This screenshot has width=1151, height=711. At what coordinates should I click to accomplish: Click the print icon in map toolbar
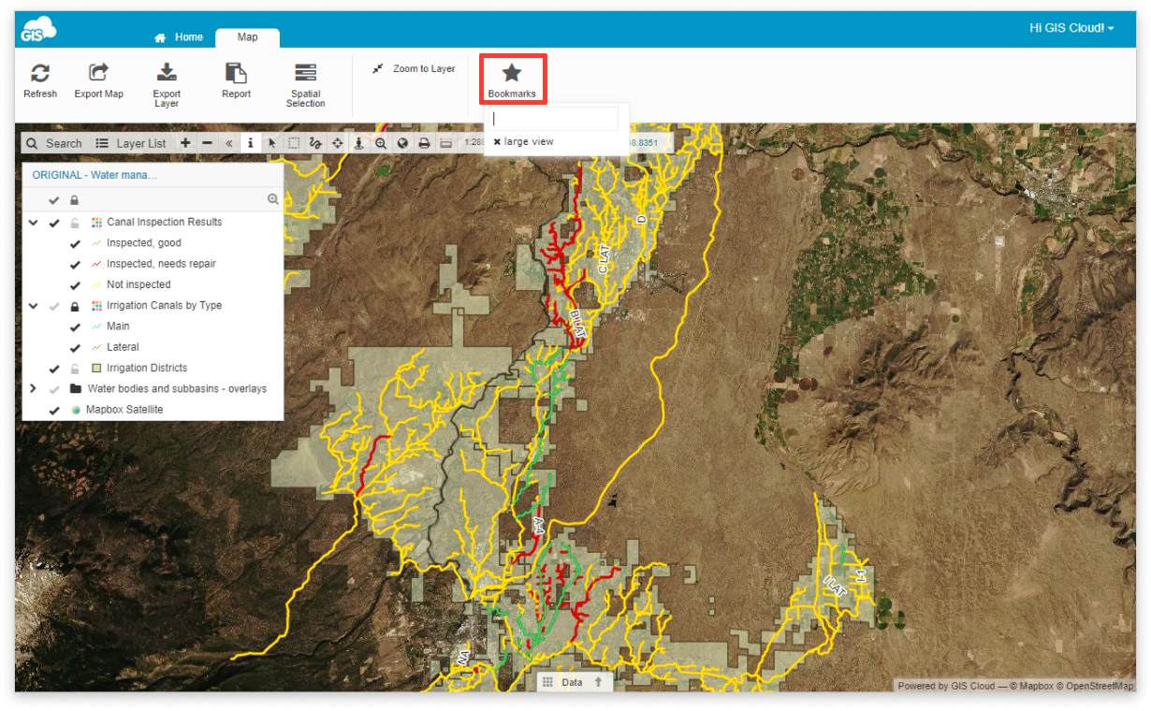424,143
